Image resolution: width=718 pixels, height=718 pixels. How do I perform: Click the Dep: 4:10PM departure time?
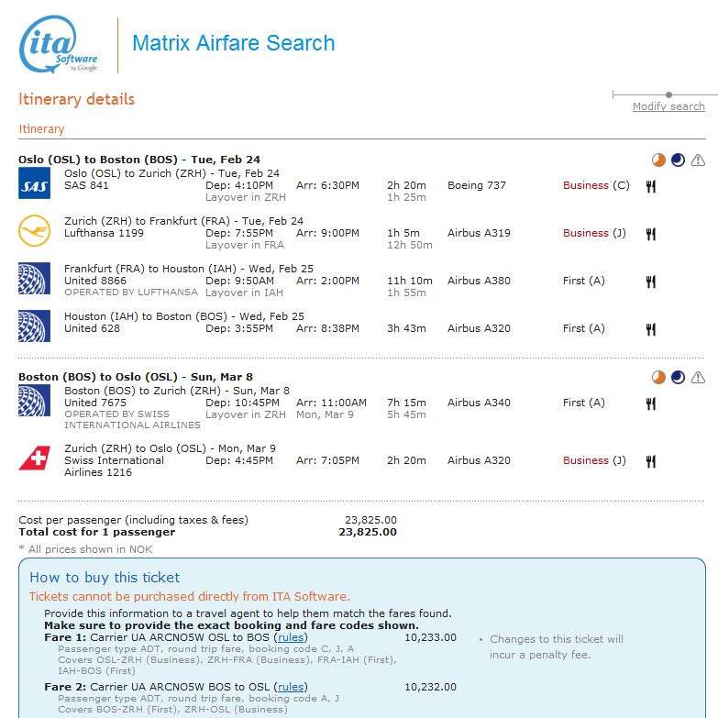coord(239,185)
